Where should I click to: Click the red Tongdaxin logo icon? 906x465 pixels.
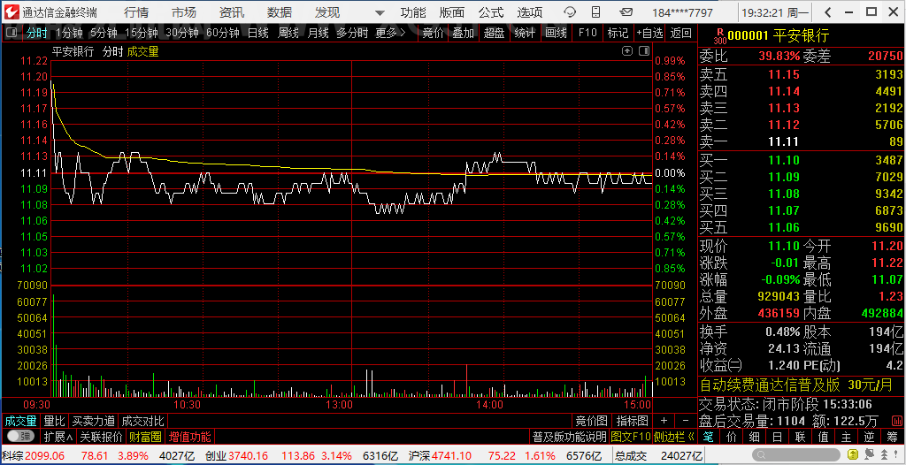click(11, 12)
